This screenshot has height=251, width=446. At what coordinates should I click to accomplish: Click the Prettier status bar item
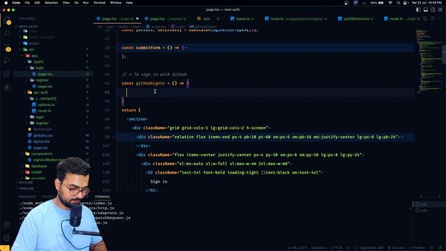click(417, 248)
